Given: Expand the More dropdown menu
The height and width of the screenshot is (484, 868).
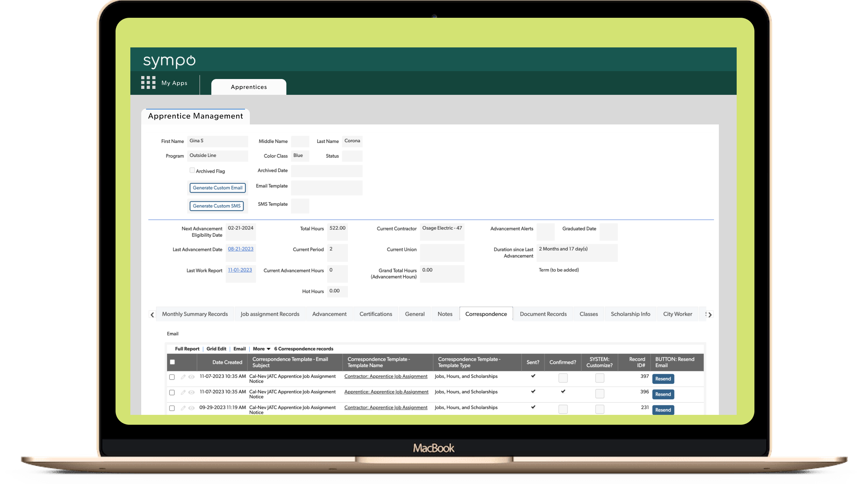Looking at the screenshot, I should point(261,348).
